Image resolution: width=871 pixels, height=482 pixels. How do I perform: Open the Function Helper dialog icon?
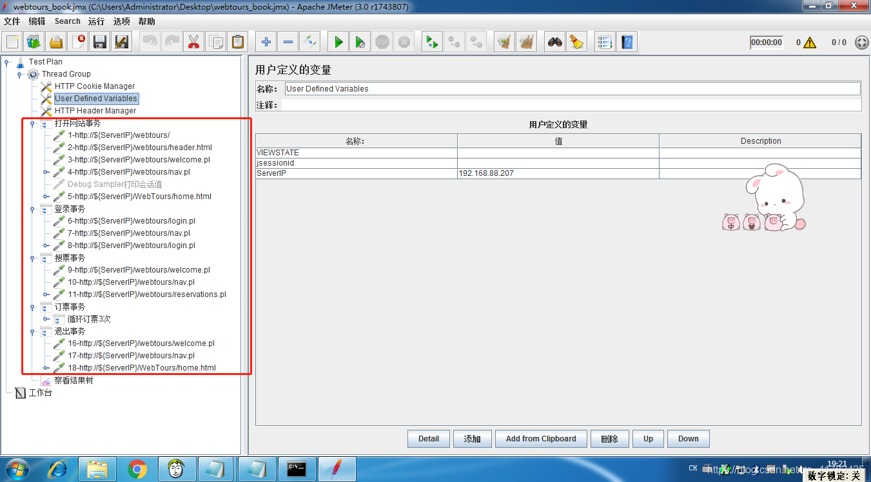click(x=605, y=43)
